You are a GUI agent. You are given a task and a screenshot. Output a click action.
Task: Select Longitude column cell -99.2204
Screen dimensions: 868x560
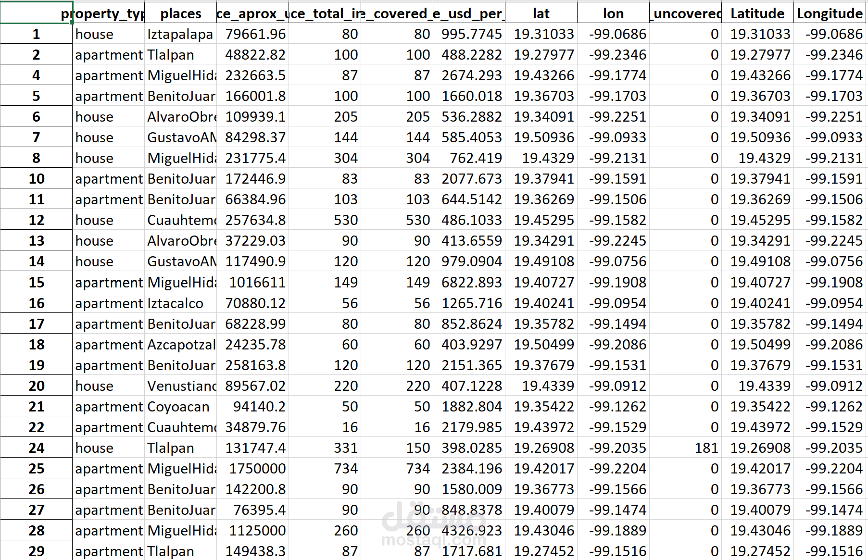(830, 468)
